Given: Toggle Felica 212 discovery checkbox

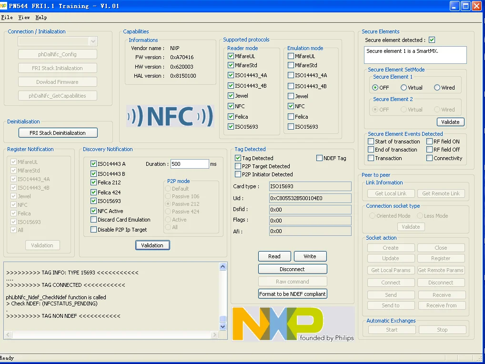Looking at the screenshot, I should [x=93, y=182].
